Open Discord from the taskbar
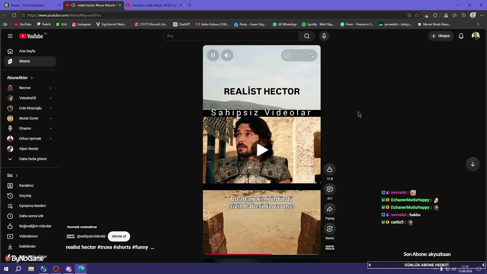Image resolution: width=487 pixels, height=274 pixels. coord(69,269)
